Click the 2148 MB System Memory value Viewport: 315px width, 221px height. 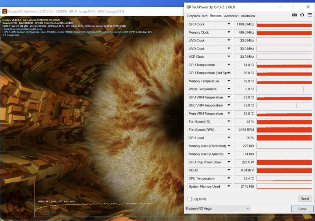tap(245, 186)
